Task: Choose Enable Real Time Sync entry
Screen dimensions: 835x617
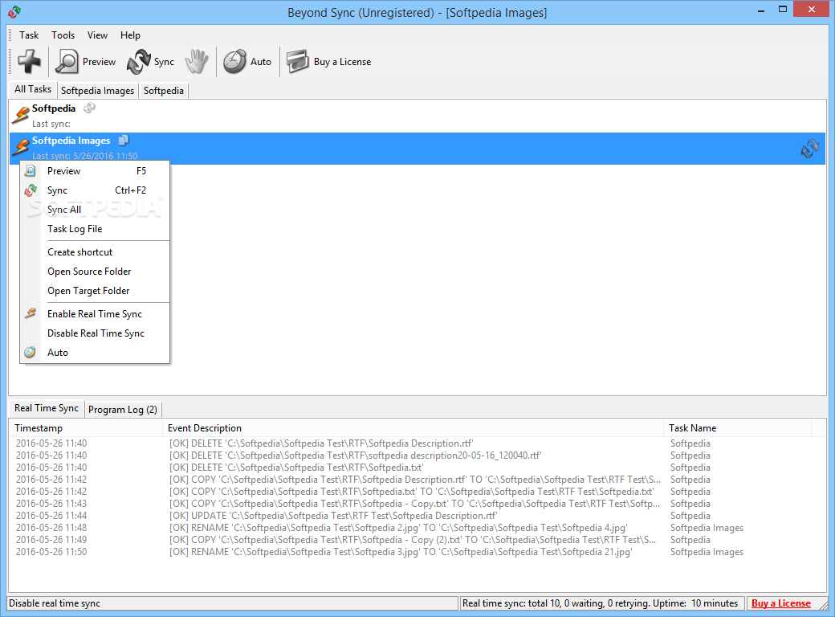Action: (x=95, y=314)
